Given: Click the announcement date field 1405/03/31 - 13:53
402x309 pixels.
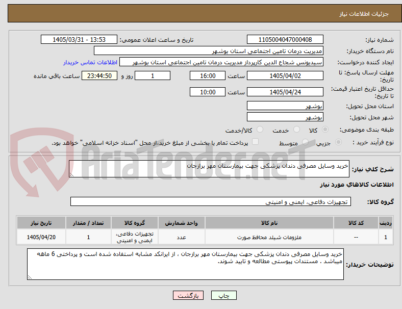Looking at the screenshot, I should [x=79, y=39].
